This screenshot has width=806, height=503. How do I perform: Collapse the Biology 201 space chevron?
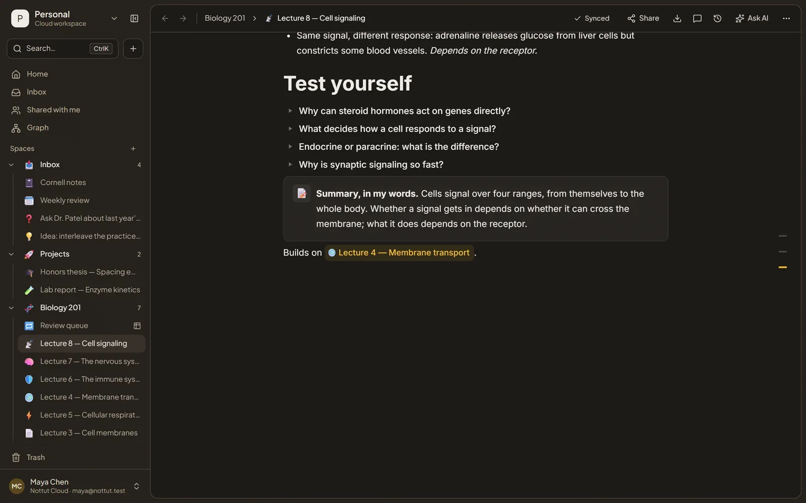point(12,308)
